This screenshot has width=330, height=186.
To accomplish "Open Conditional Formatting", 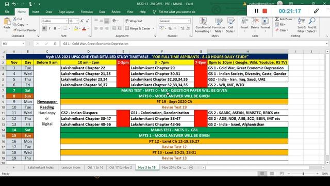I will (x=203, y=25).
